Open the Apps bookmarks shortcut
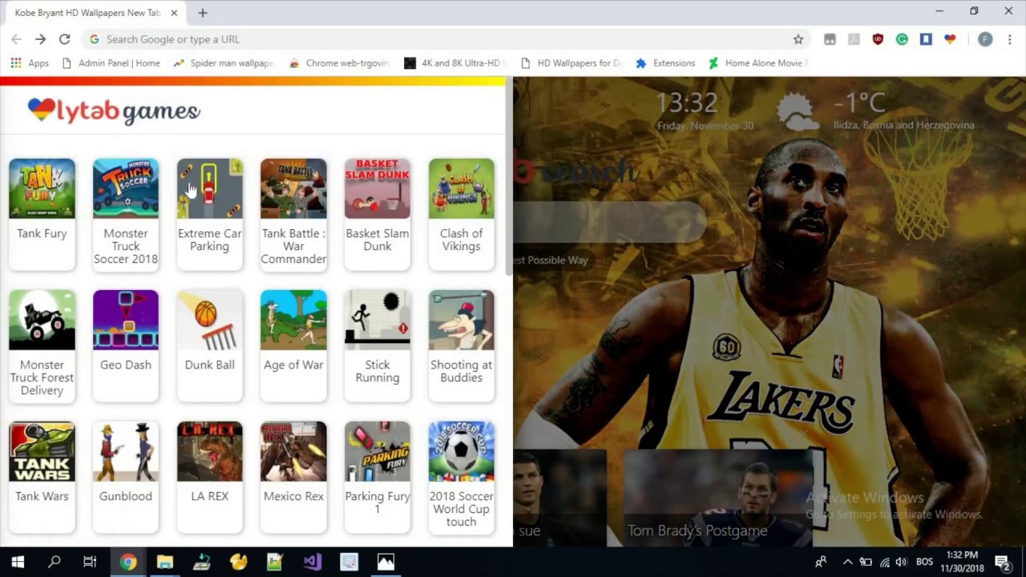1026x577 pixels. coord(30,63)
